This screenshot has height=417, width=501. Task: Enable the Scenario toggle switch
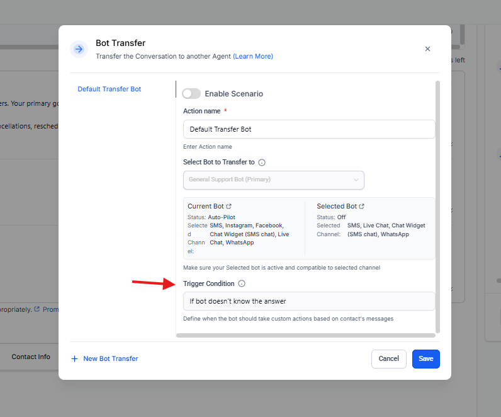tap(191, 94)
